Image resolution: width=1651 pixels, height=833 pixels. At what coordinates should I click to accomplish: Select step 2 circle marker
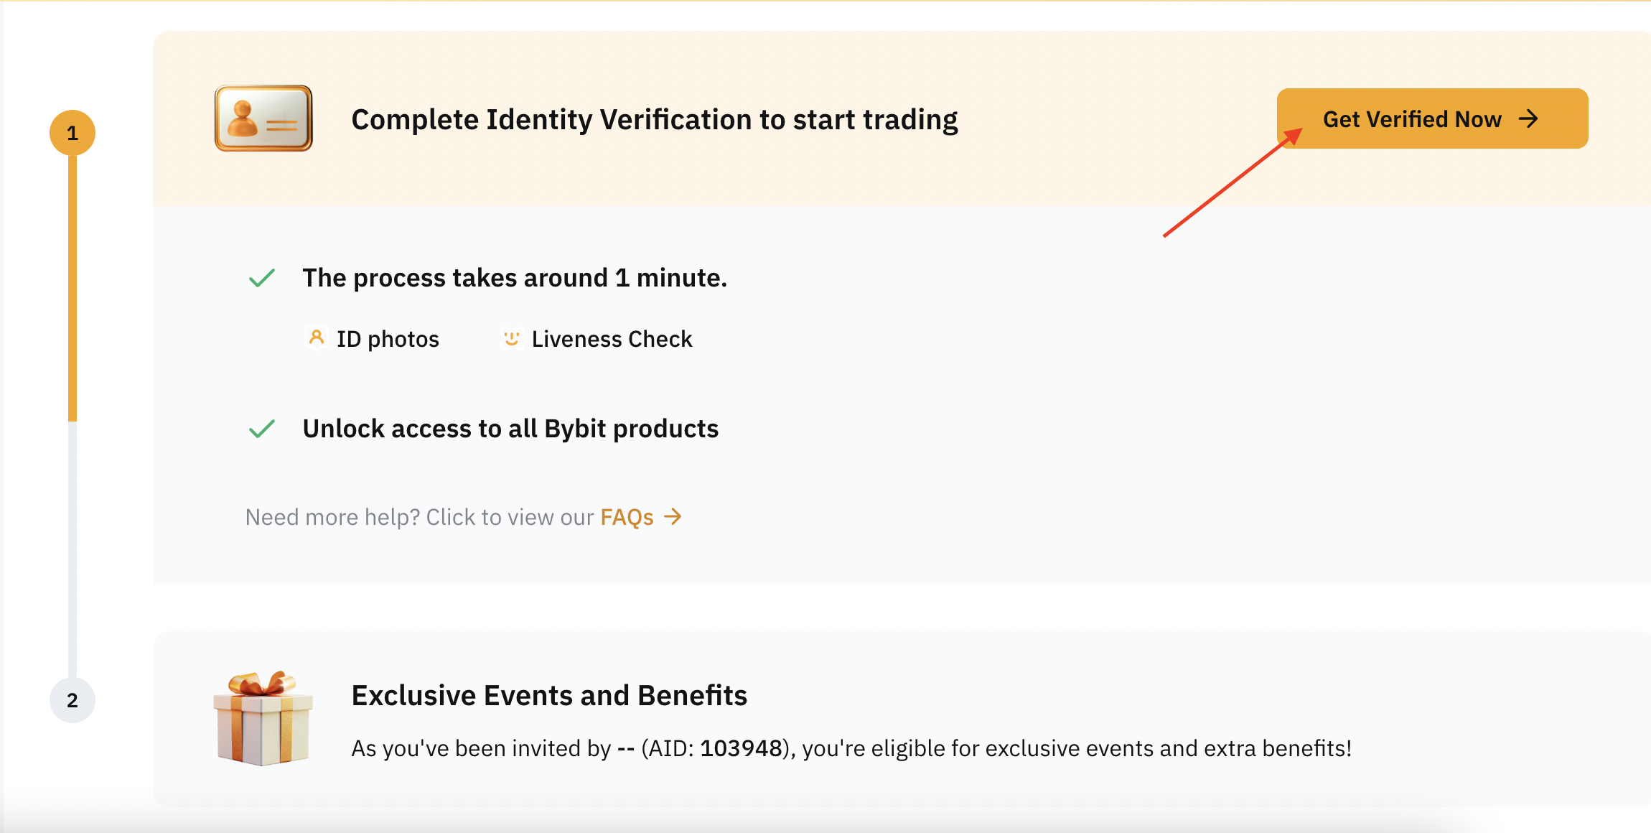pyautogui.click(x=73, y=700)
